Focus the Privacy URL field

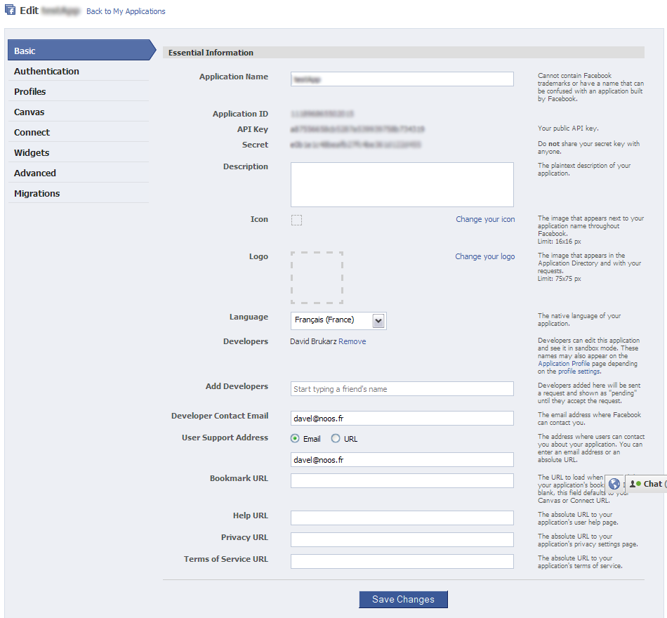402,539
